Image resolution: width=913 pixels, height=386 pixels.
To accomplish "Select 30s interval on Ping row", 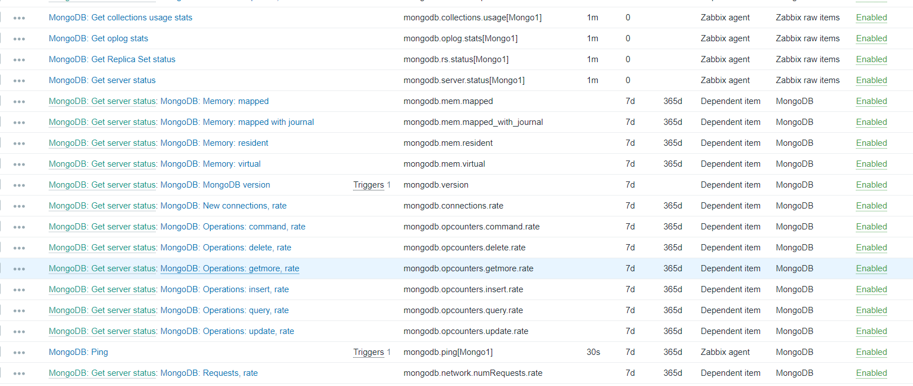I will coord(593,352).
